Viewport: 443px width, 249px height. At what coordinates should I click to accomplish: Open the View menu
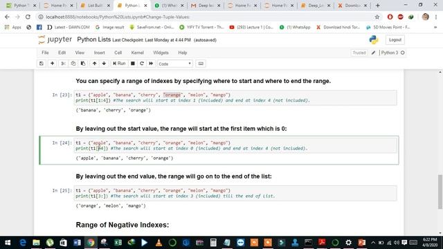click(80, 53)
